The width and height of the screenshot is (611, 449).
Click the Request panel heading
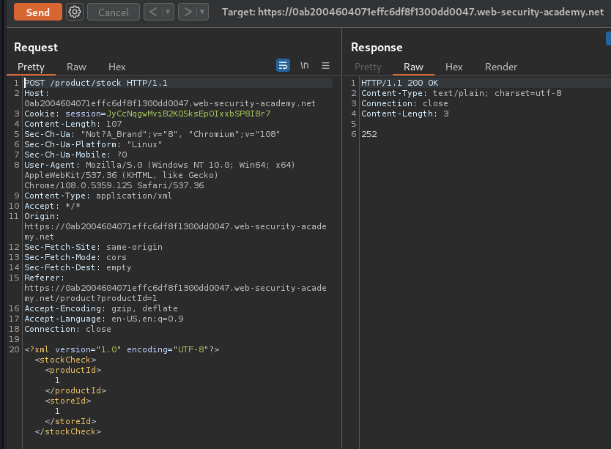(x=36, y=48)
